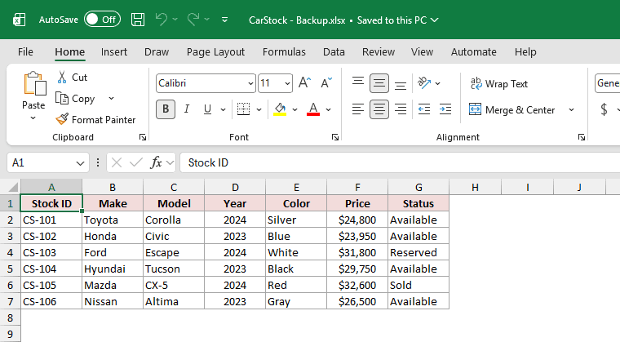Open the Copy options dropdown

coord(112,98)
